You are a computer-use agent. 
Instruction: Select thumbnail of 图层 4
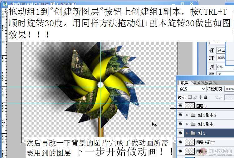click(x=189, y=151)
